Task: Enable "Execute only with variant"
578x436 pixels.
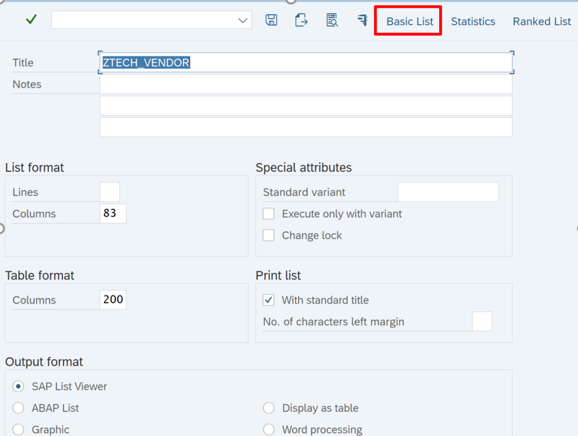Action: [x=268, y=214]
